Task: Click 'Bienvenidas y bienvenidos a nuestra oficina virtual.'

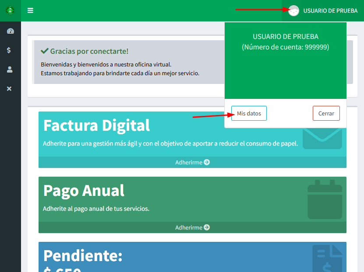Action: 106,64
